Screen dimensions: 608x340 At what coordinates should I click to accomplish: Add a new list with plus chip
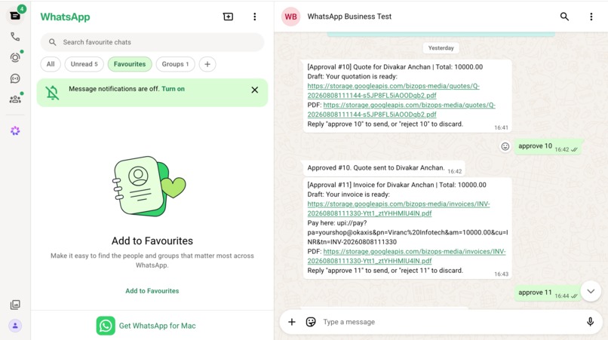tap(207, 64)
